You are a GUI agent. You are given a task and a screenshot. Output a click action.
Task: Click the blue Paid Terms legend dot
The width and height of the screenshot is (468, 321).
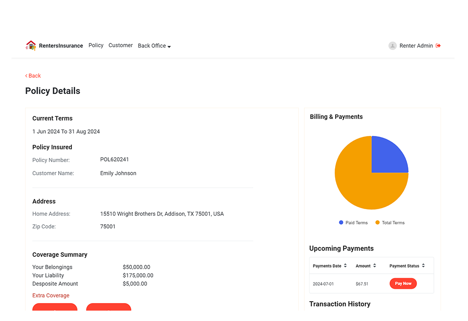(x=341, y=223)
